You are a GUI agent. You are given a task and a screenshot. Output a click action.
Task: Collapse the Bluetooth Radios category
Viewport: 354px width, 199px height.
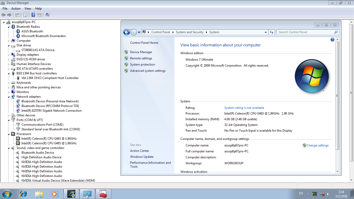click(9, 27)
